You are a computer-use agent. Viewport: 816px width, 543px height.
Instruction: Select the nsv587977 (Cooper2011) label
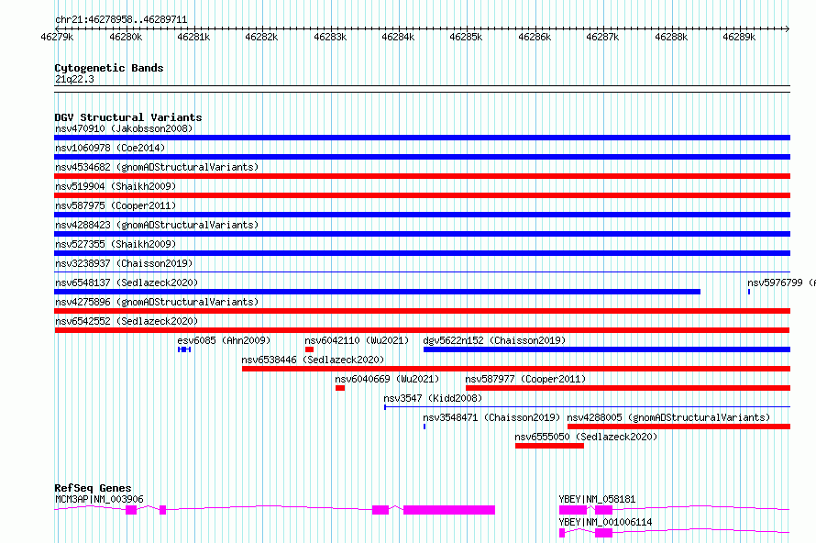(525, 379)
